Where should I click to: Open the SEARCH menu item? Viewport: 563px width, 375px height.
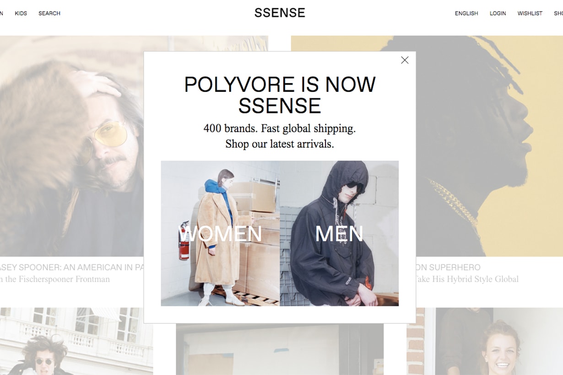[49, 13]
